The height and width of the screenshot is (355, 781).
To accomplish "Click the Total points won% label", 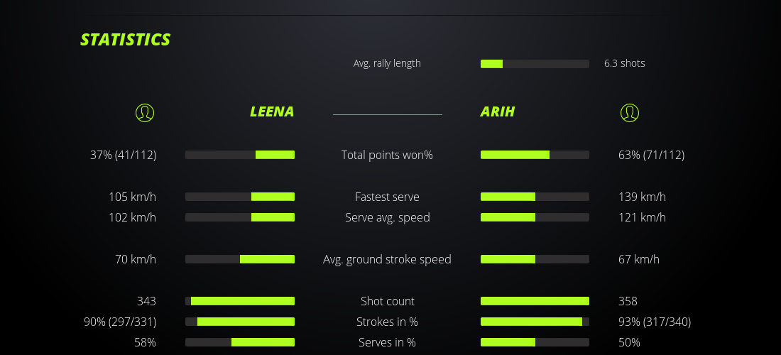I will click(x=387, y=155).
